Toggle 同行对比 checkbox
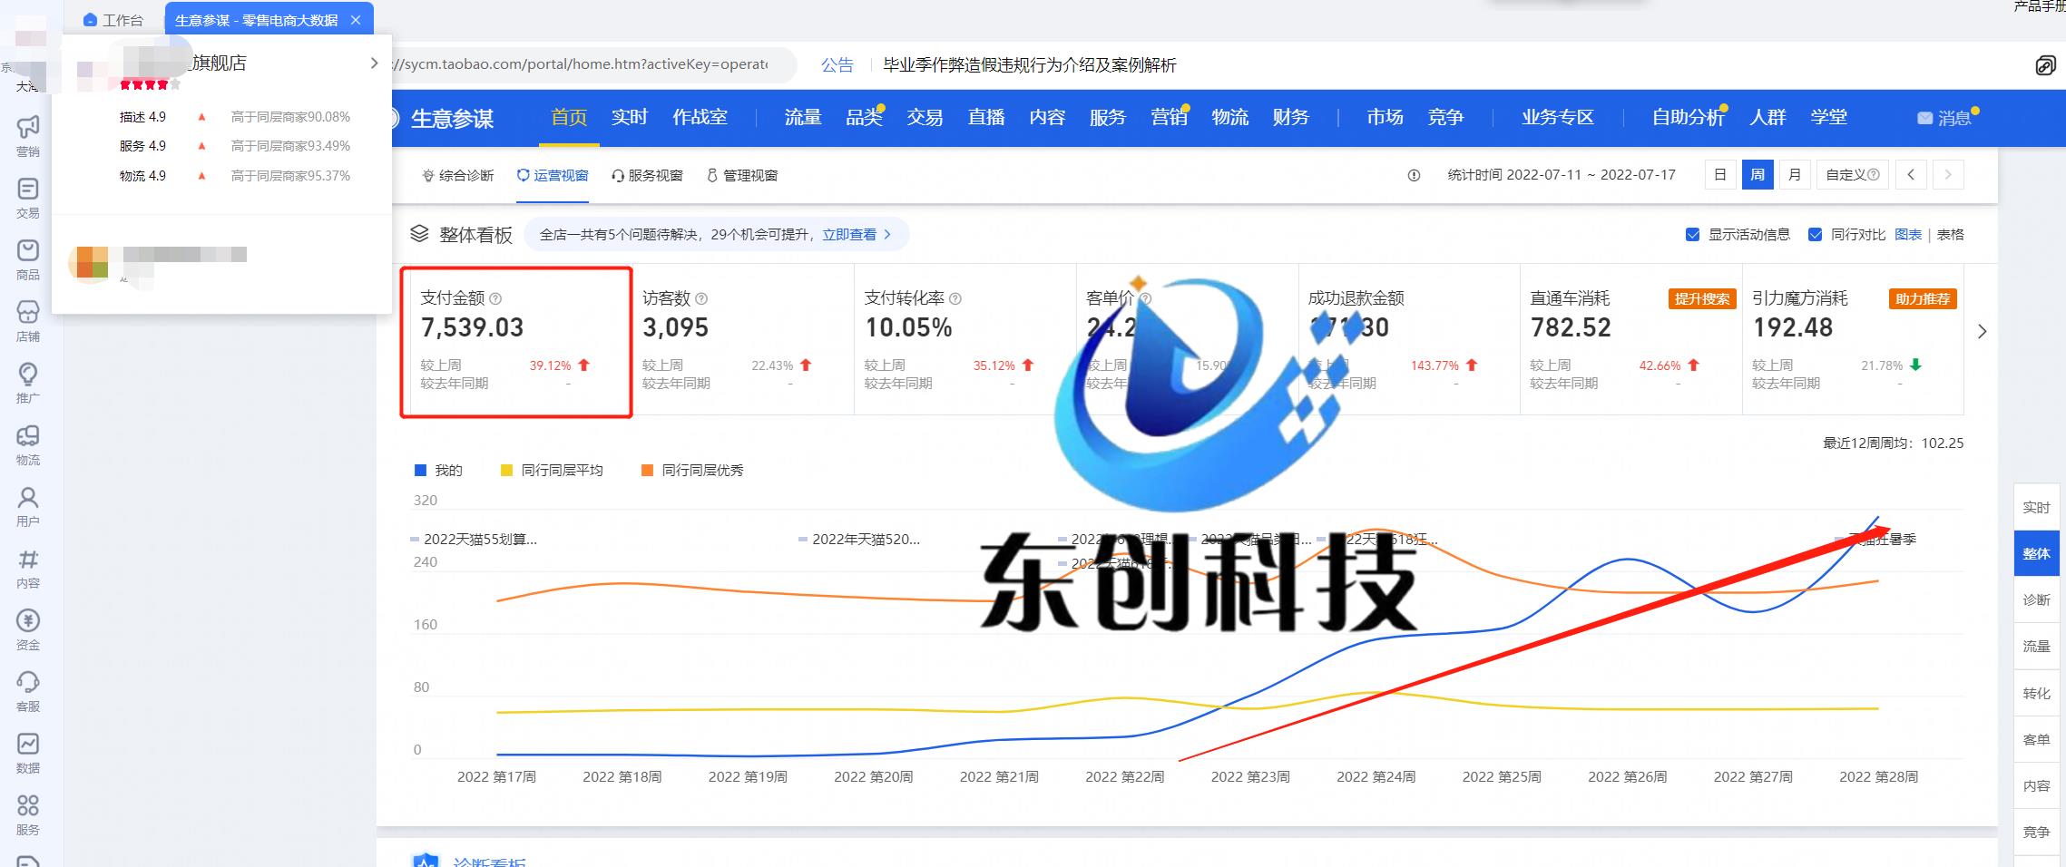This screenshot has height=867, width=2066. pyautogui.click(x=1815, y=235)
